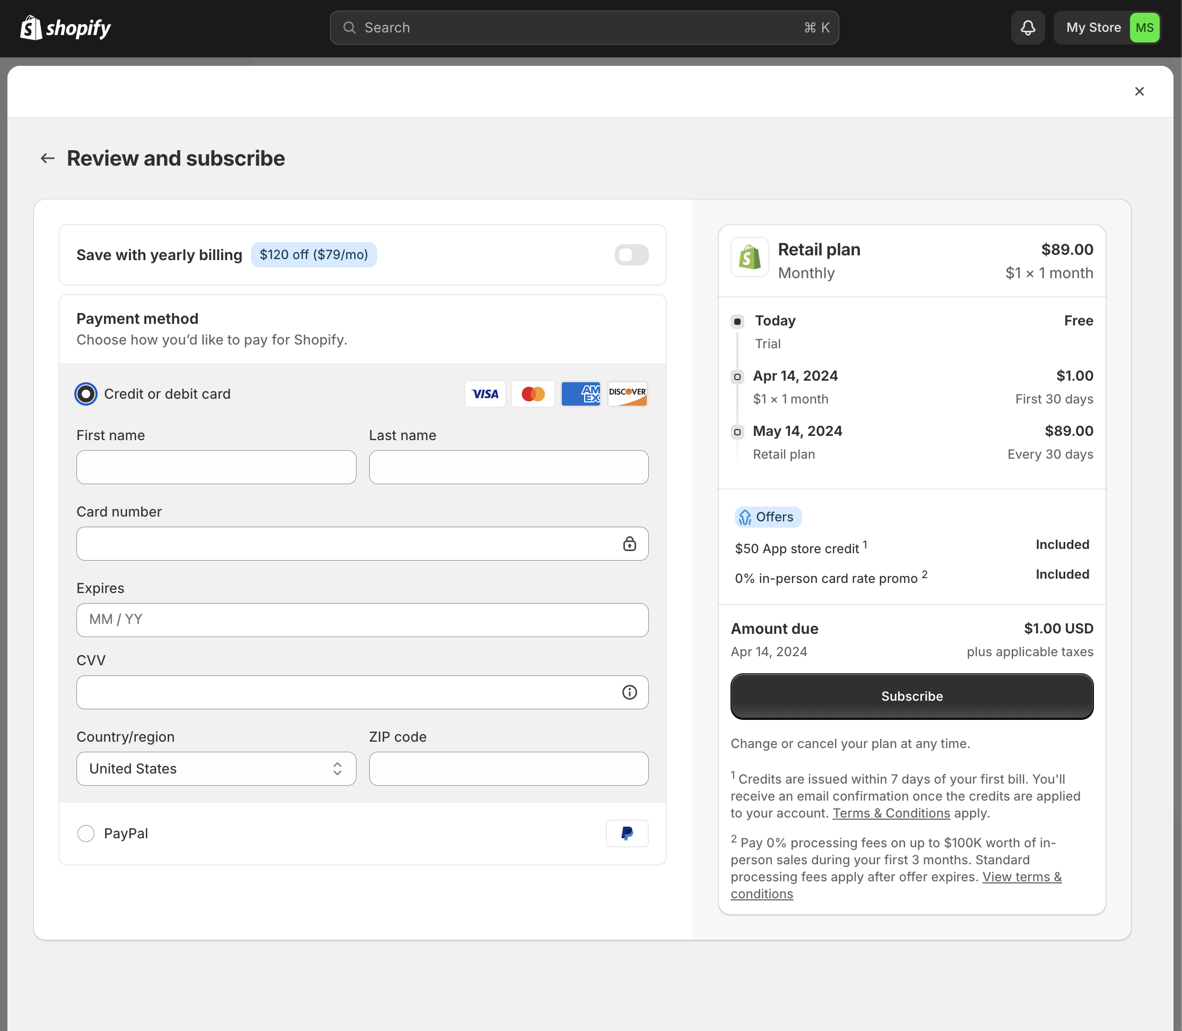Select the Credit or debit card radio button
1182x1031 pixels.
85,393
